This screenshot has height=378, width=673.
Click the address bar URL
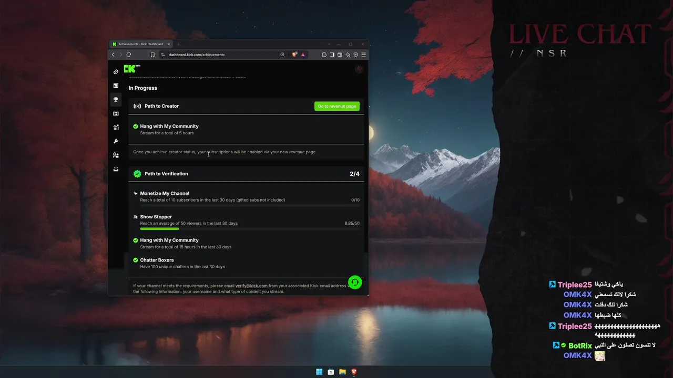pos(197,55)
